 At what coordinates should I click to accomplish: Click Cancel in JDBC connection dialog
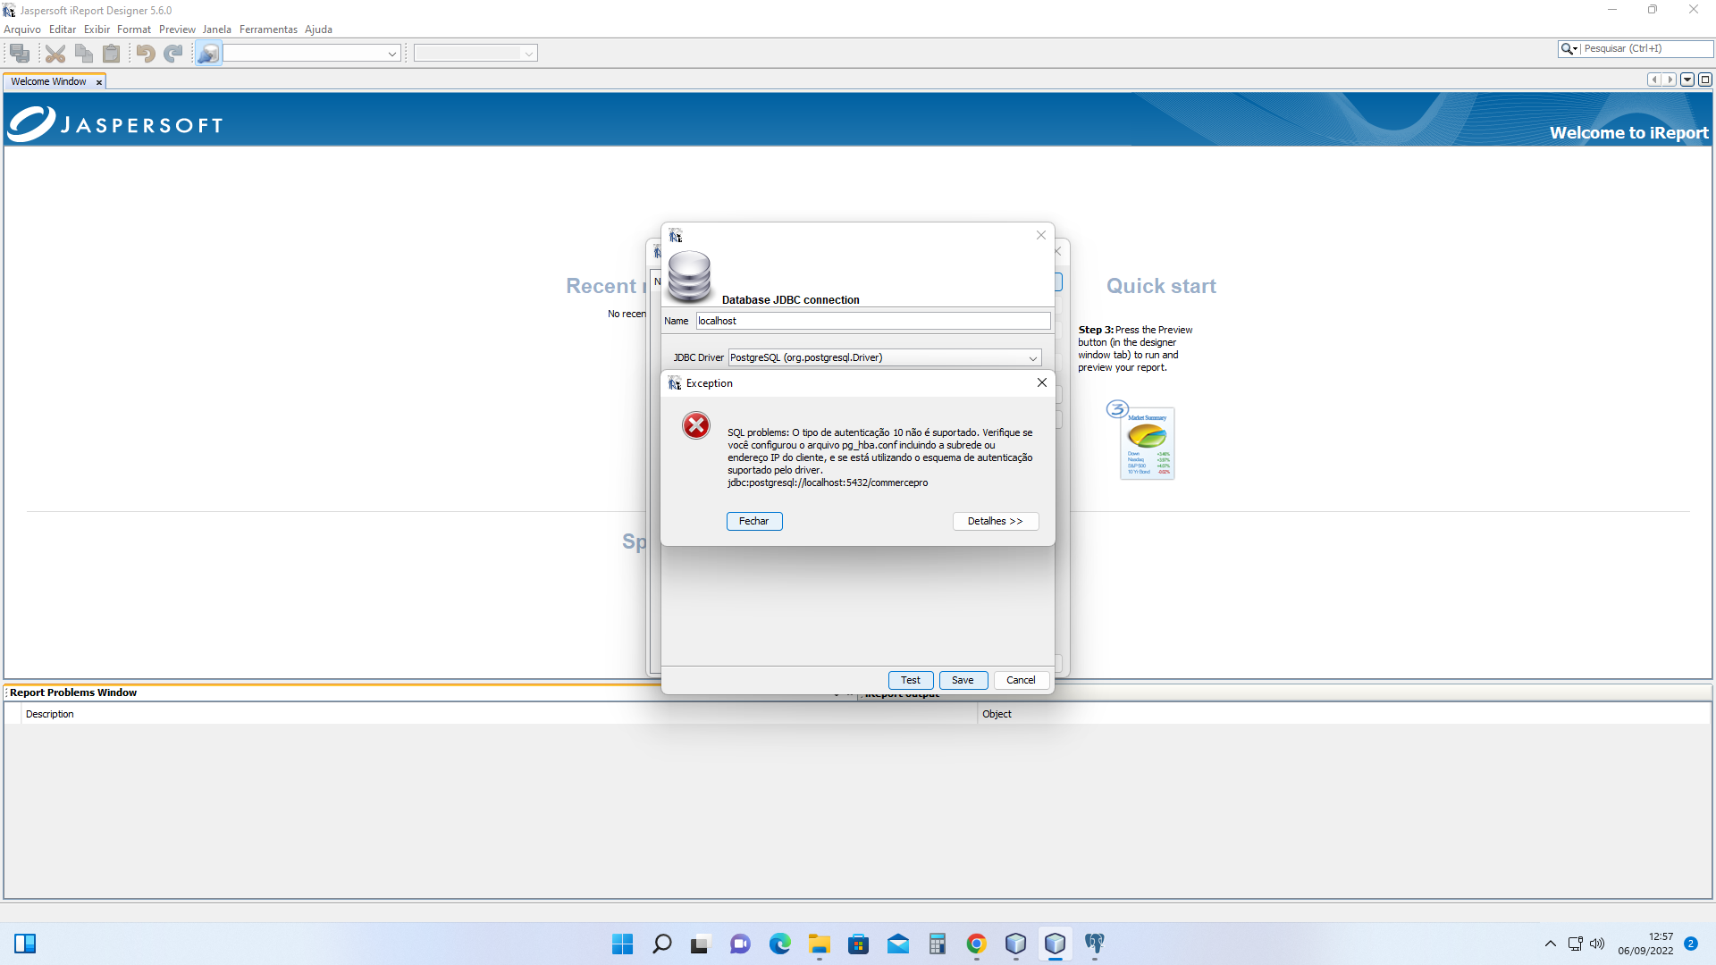point(1021,680)
